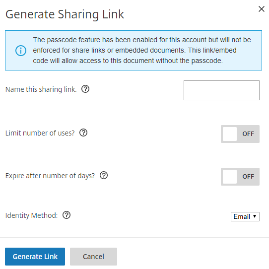Click the Identity Method label text
This screenshot has width=269, height=269.
(x=32, y=215)
